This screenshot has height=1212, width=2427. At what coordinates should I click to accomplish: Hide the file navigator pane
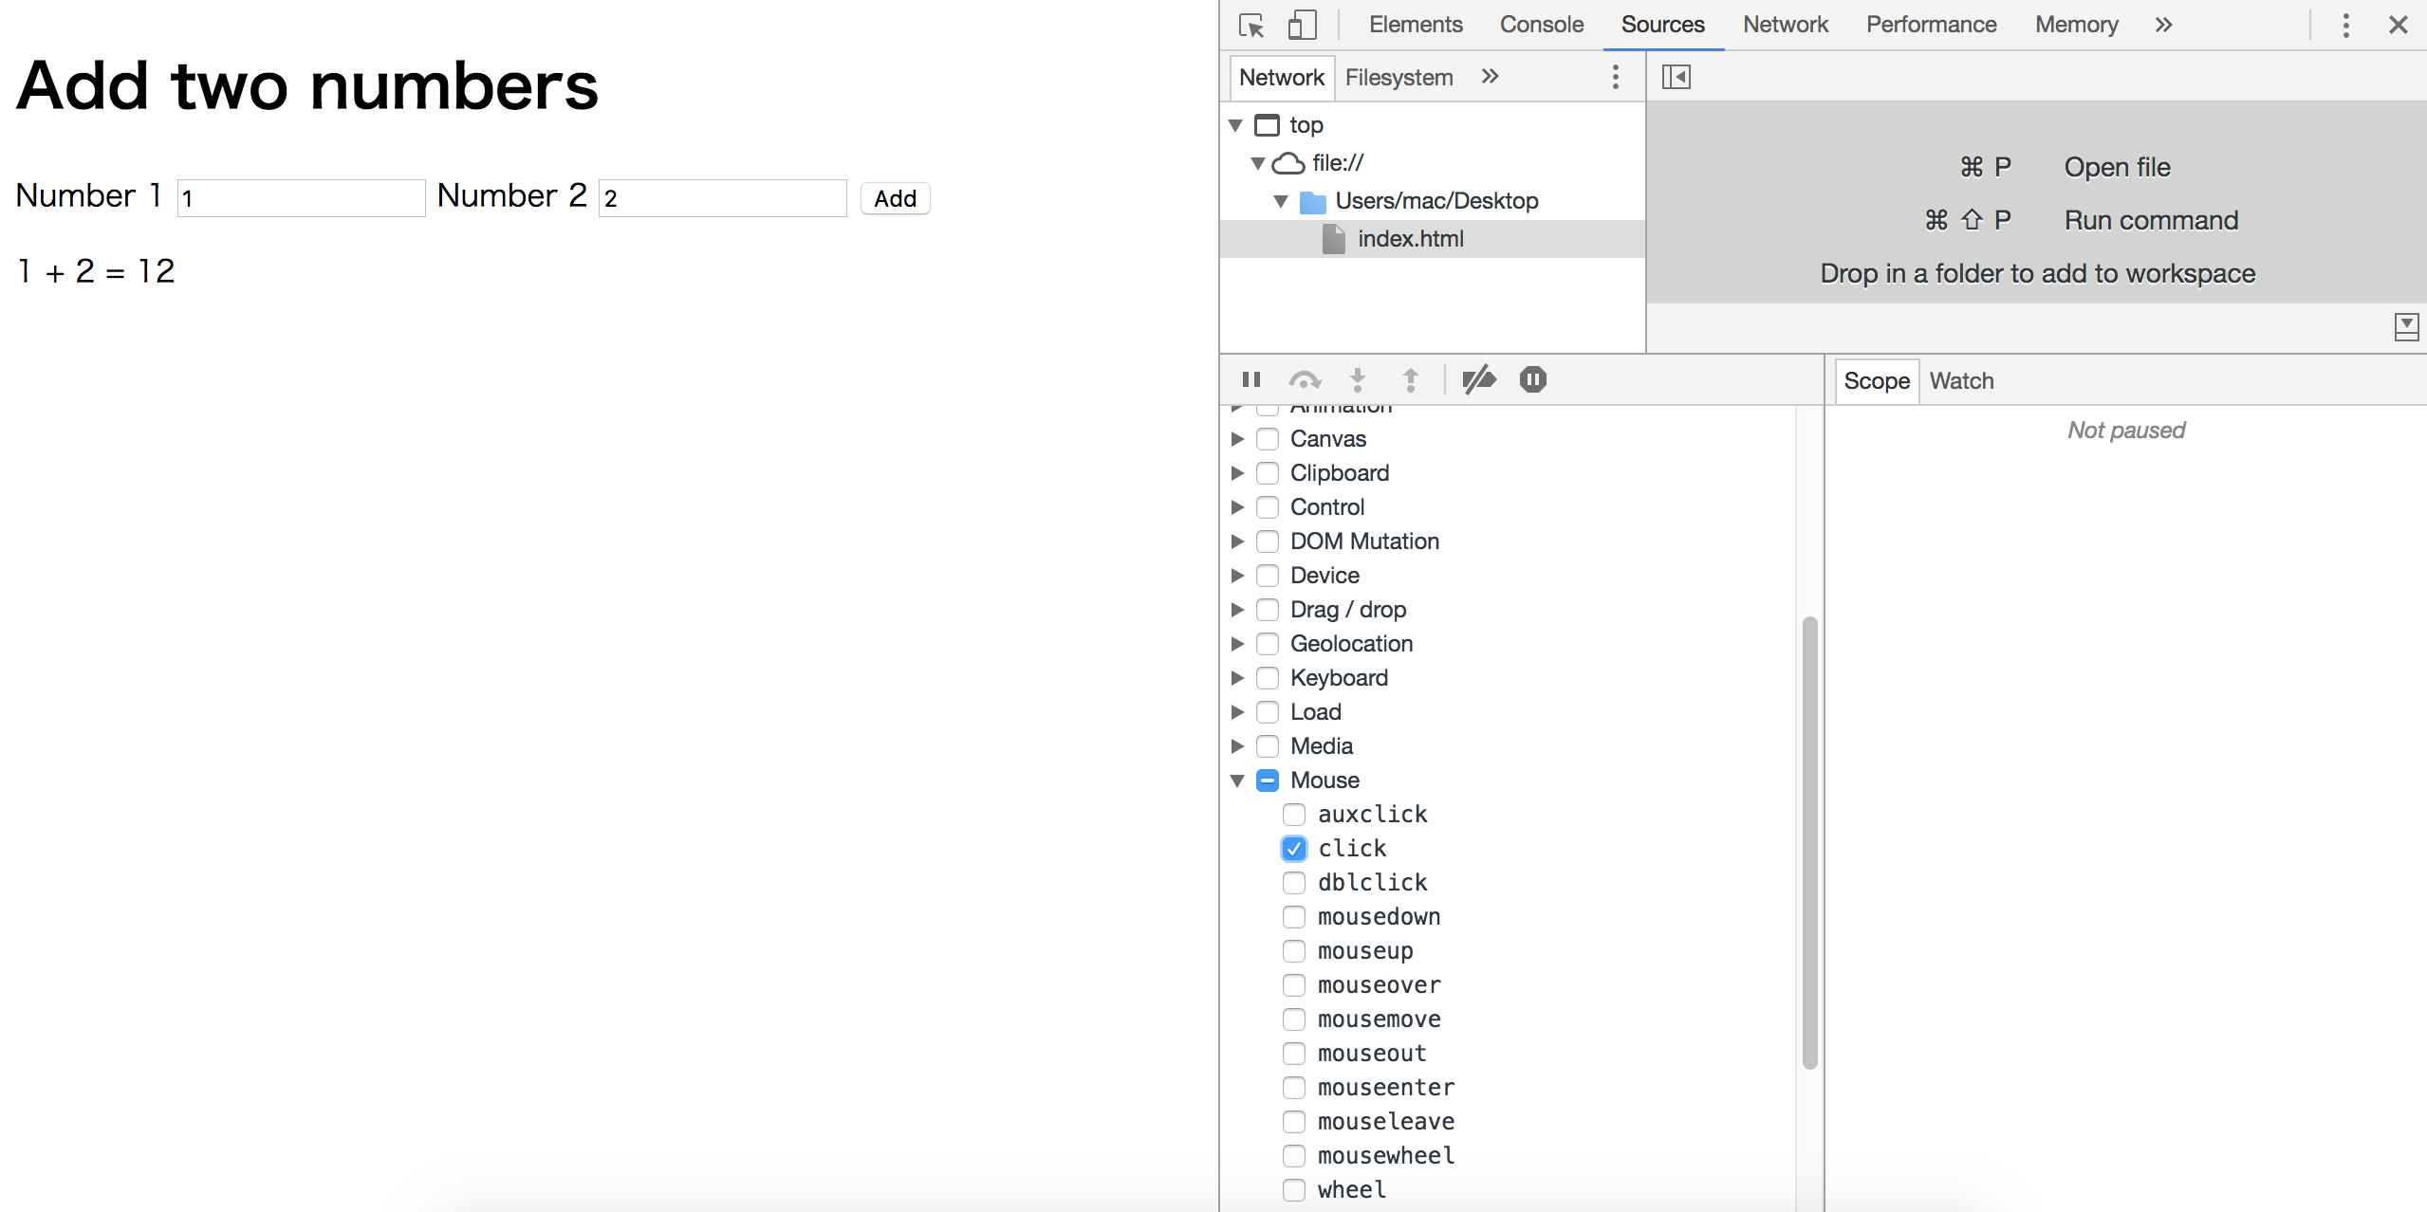click(x=1676, y=77)
